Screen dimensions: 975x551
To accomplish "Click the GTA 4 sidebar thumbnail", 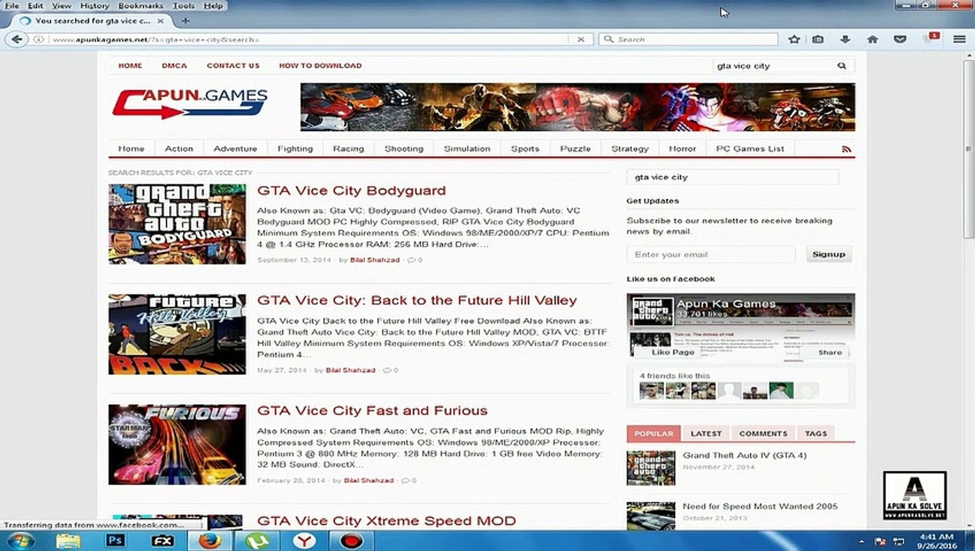I will [651, 468].
